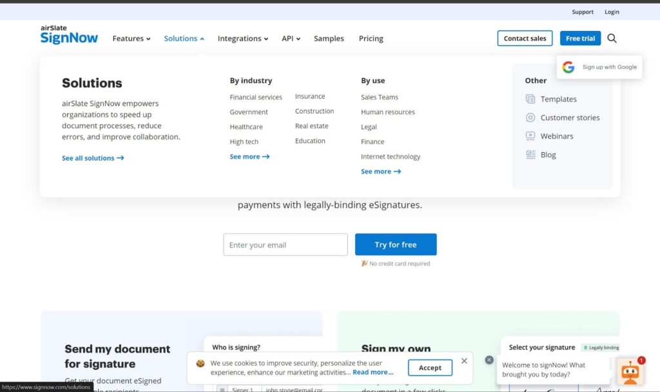Open the orange chatbot robot icon

coord(629,372)
